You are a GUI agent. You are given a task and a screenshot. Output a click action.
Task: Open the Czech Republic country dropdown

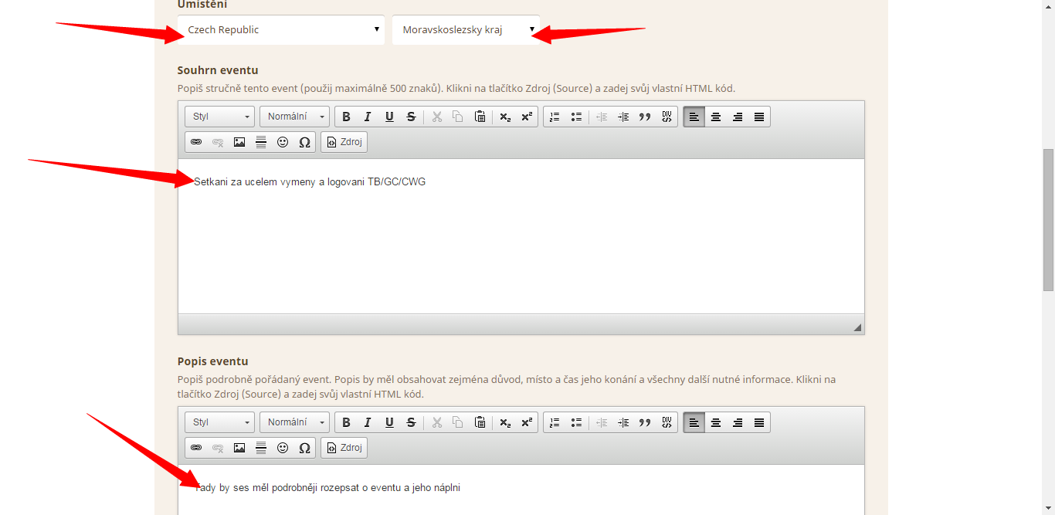coord(281,29)
